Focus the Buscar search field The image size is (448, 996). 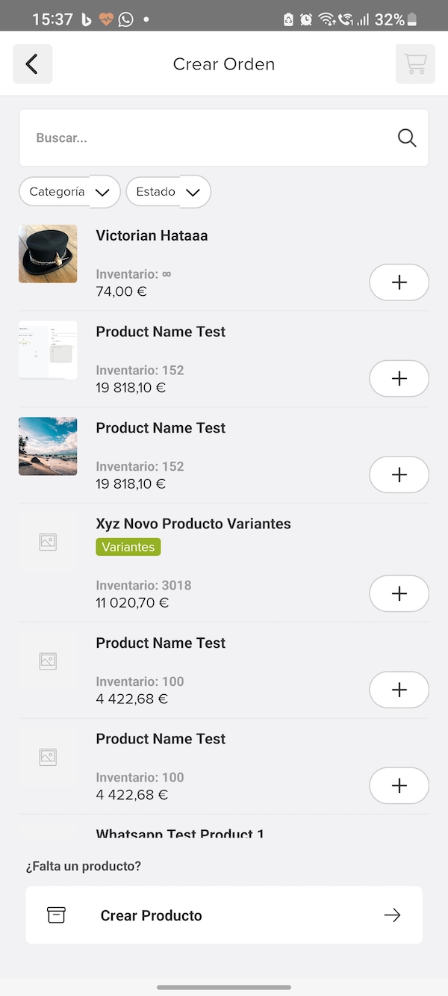[224, 137]
